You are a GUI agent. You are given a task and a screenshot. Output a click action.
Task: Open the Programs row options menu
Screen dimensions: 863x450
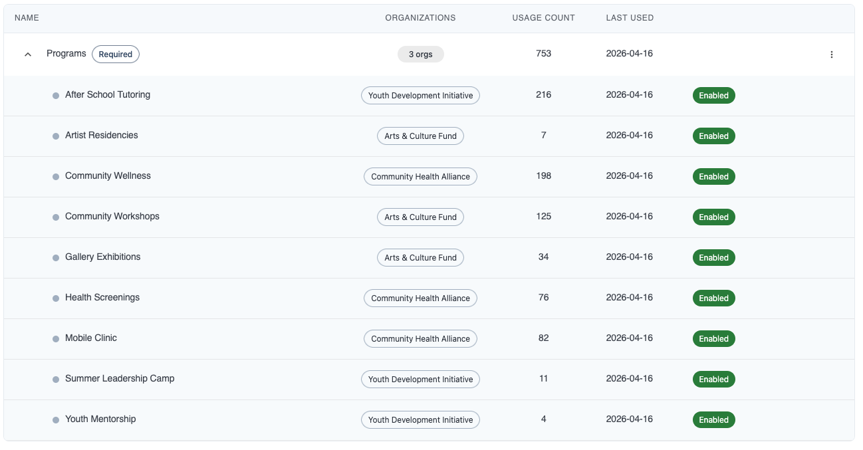(832, 55)
